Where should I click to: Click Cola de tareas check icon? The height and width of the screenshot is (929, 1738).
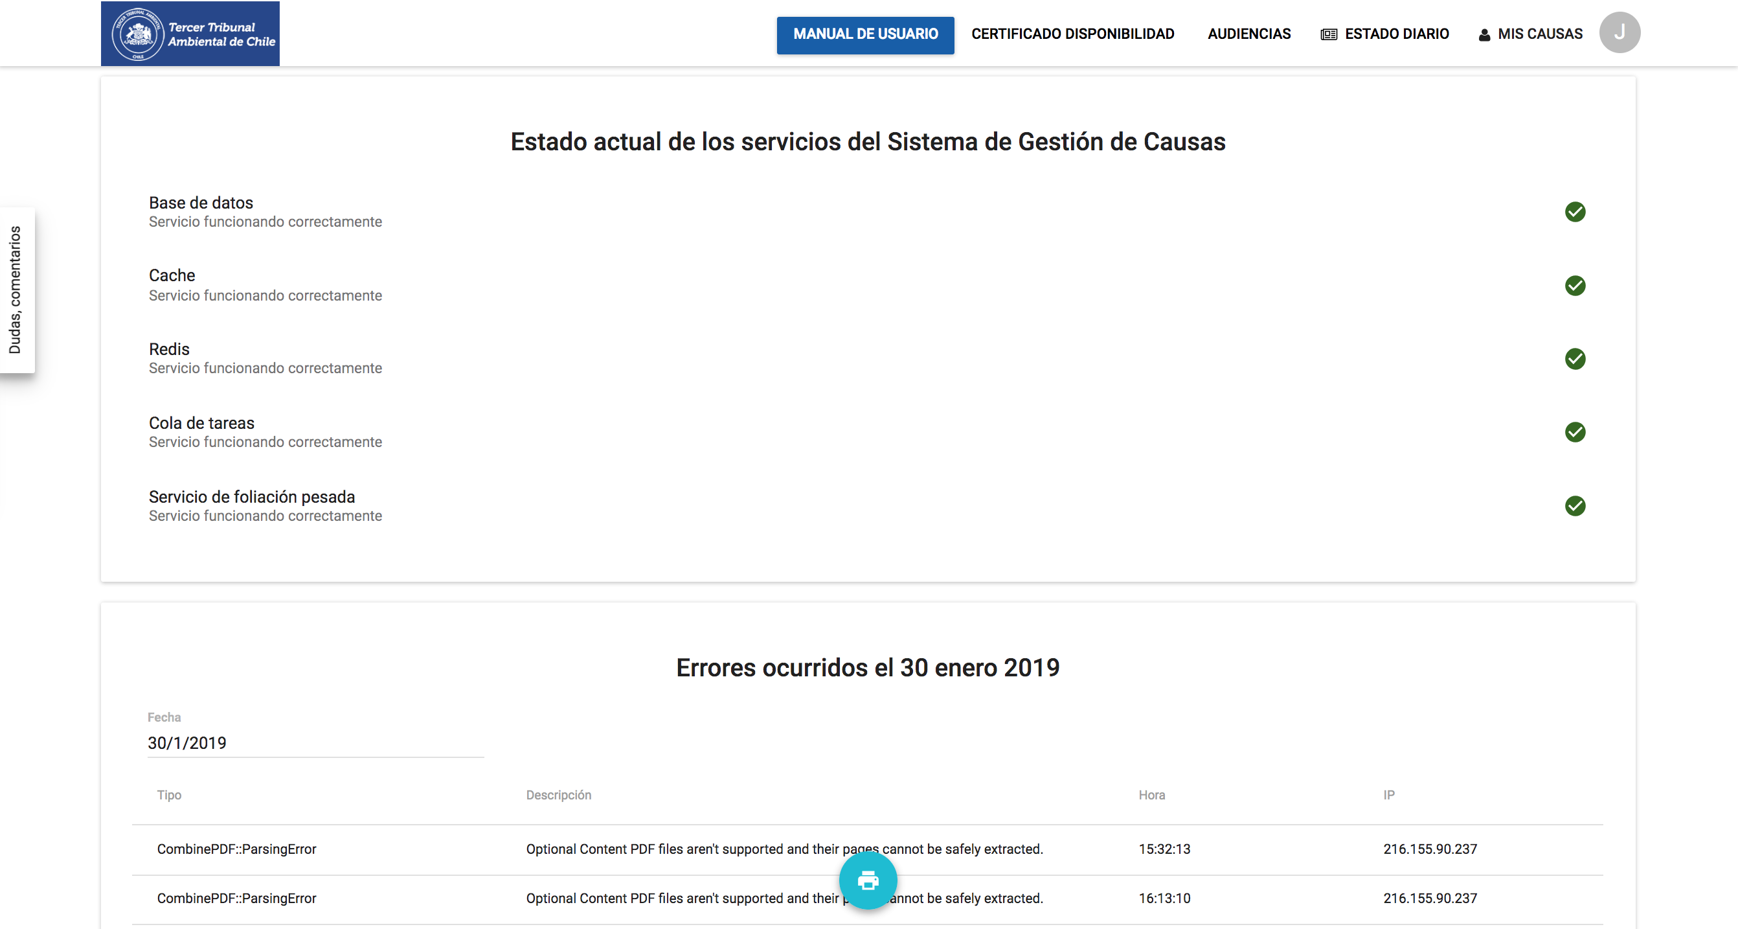point(1575,432)
